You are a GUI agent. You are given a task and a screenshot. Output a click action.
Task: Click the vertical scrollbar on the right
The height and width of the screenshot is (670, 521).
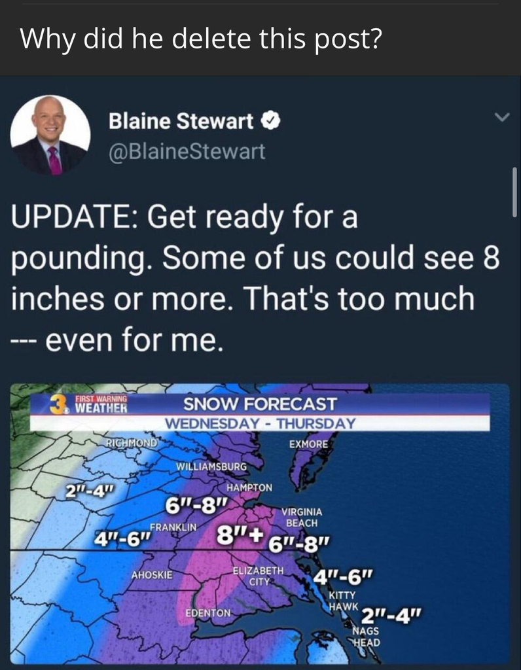click(x=515, y=192)
